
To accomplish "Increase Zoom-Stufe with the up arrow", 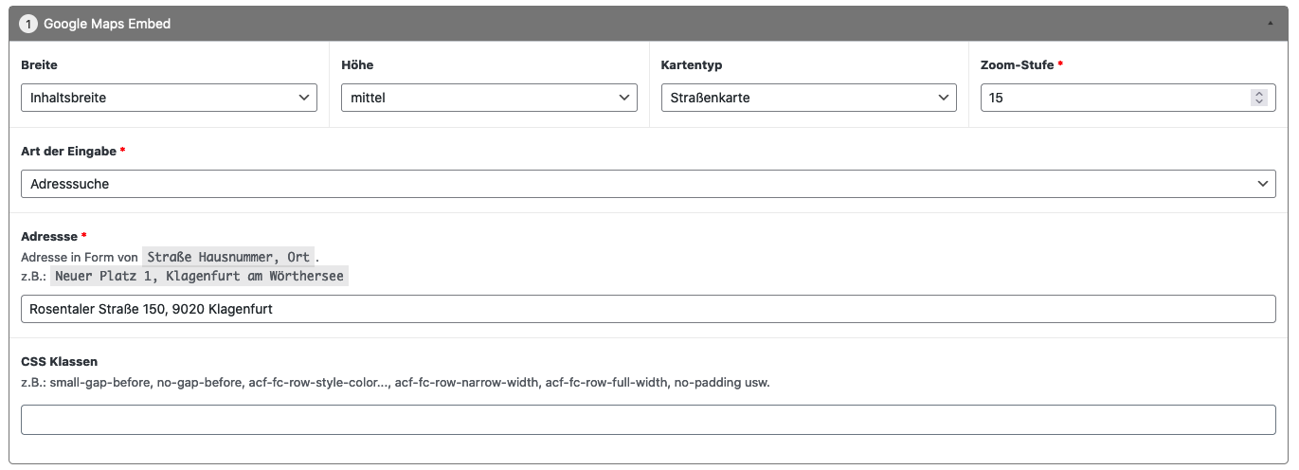I will click(x=1258, y=94).
